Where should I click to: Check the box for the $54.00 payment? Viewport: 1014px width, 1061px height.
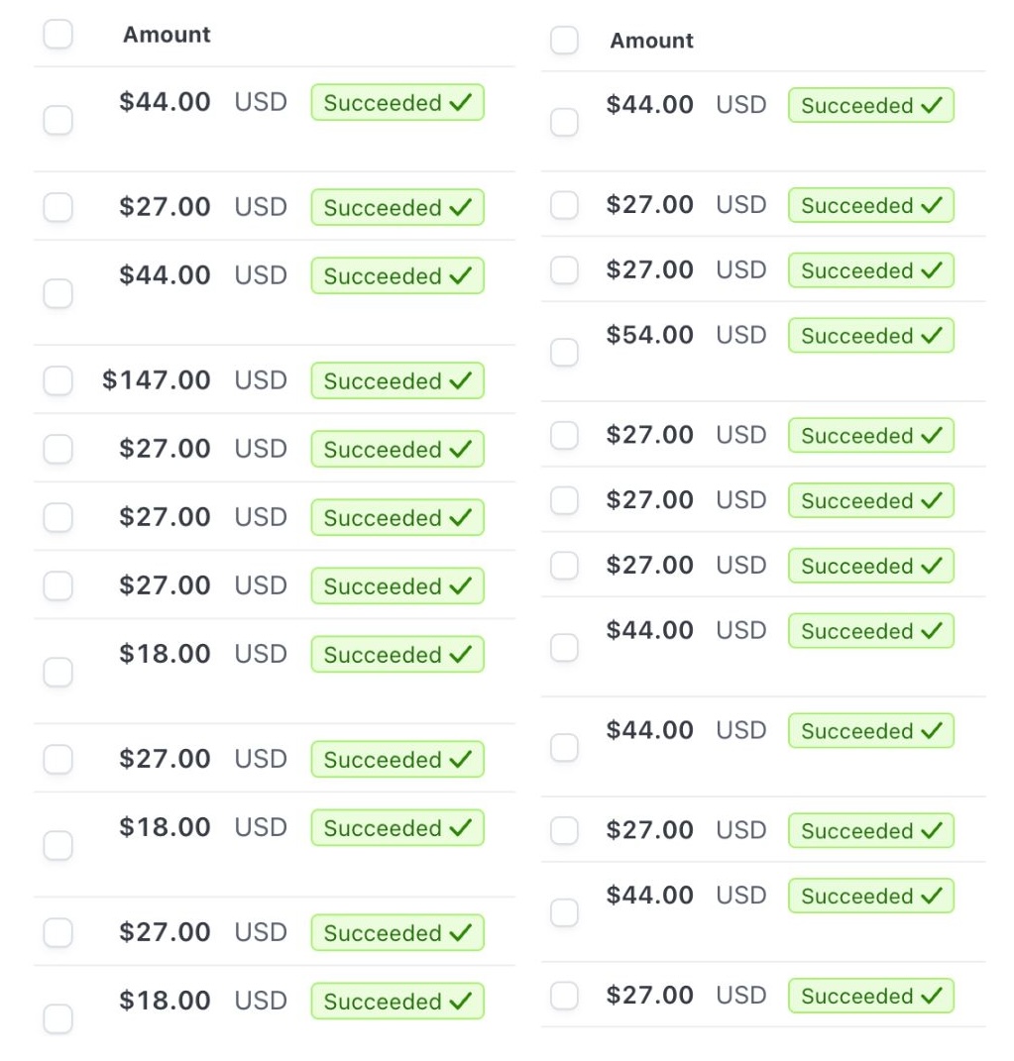(564, 352)
